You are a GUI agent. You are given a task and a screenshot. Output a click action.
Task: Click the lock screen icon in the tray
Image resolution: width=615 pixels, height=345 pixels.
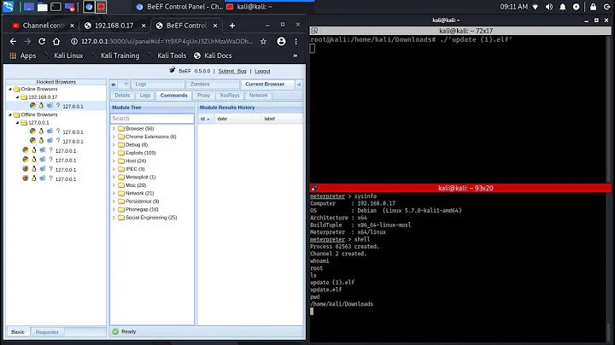pyautogui.click(x=593, y=7)
